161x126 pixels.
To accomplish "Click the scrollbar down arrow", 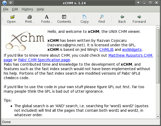I will point(158,116).
